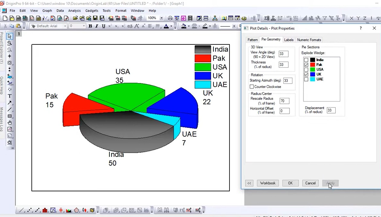The image size is (381, 217).
Task: Click the font color A icon
Action: [x=166, y=26]
